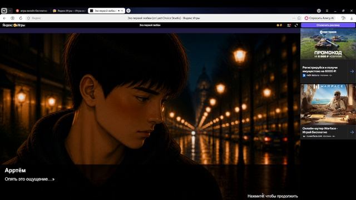The width and height of the screenshot is (356, 200).
Task: Click 'Регистрируйся и получи имущество' ad text
Action: point(320,69)
